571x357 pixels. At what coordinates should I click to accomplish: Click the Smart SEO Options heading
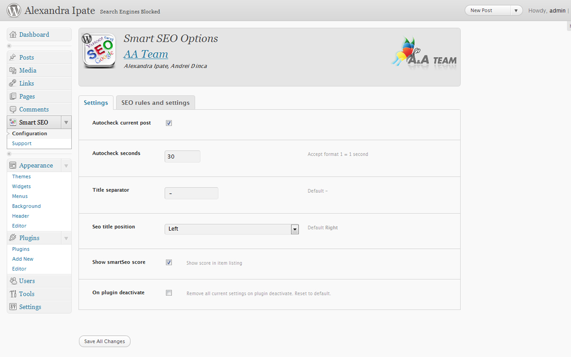pyautogui.click(x=171, y=39)
